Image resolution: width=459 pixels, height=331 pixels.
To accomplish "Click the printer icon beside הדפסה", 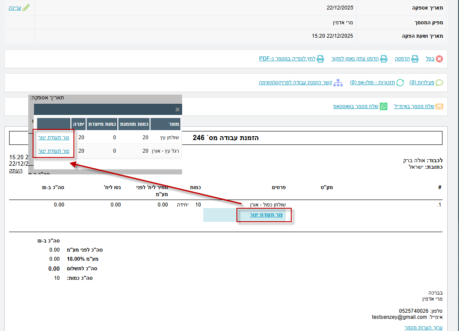I will tap(415, 59).
